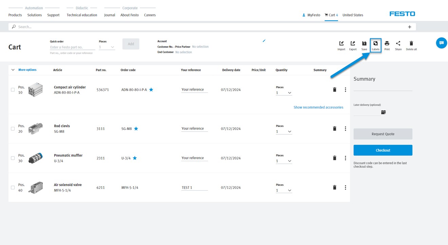Check the Compact air cylinder position checkbox
The image size is (448, 245).
click(13, 90)
